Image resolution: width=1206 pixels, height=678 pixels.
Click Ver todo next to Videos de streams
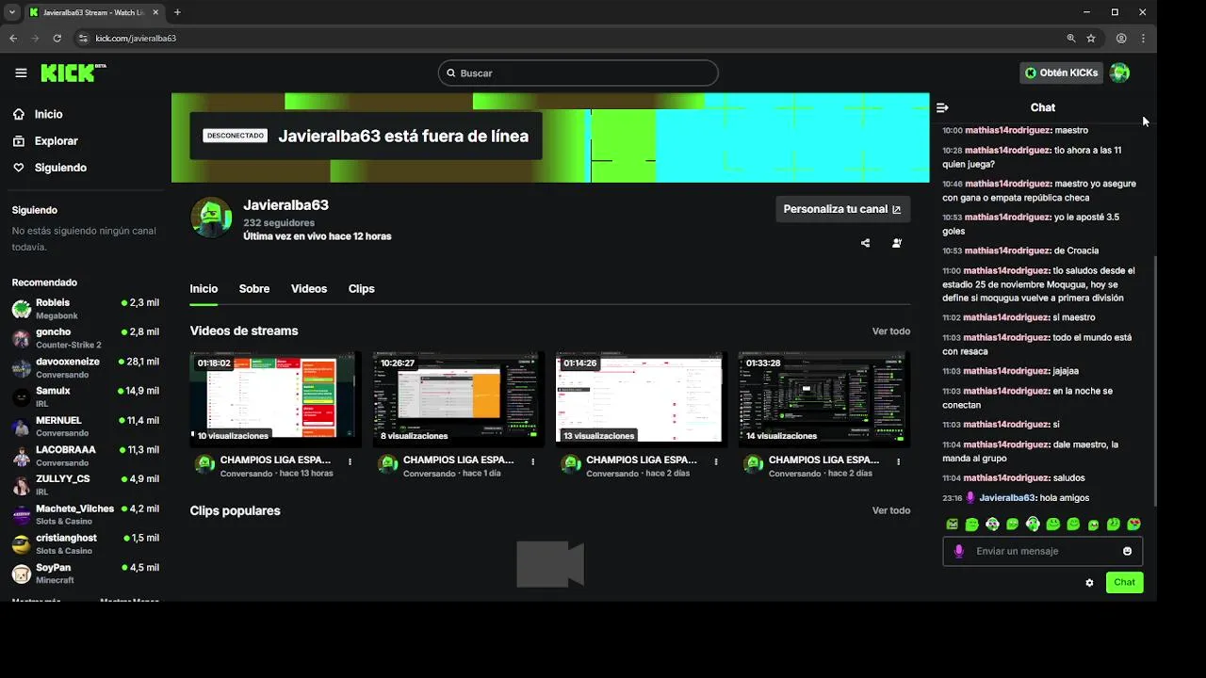[x=891, y=331]
